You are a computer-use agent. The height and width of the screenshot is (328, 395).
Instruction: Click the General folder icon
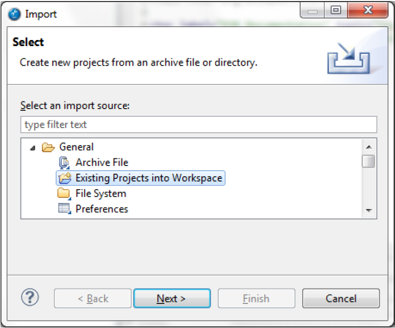pos(48,148)
